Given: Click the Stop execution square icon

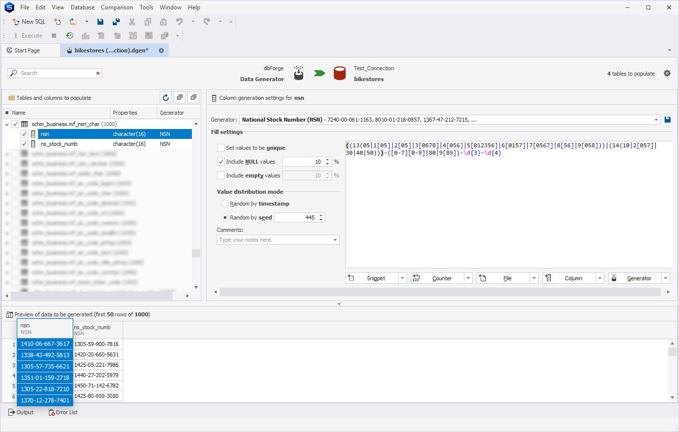Looking at the screenshot, I should (54, 36).
